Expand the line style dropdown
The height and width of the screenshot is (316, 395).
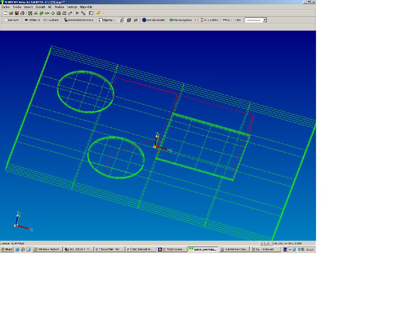click(264, 20)
